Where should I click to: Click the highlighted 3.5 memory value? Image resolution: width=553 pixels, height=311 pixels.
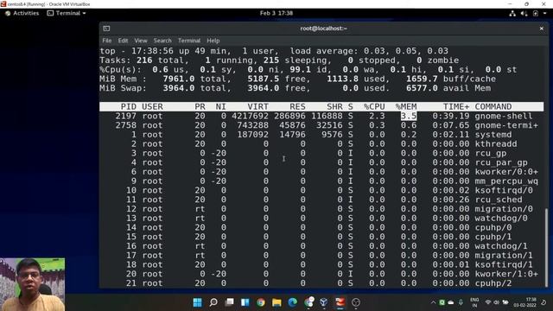point(409,116)
